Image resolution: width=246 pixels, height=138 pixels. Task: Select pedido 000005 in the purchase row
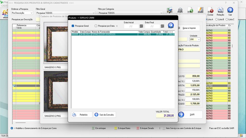tap(75, 34)
